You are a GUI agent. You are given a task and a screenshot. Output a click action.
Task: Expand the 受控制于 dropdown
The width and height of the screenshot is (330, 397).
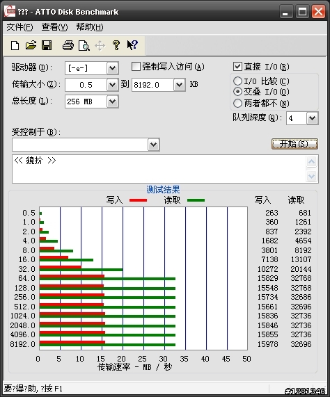[154, 145]
